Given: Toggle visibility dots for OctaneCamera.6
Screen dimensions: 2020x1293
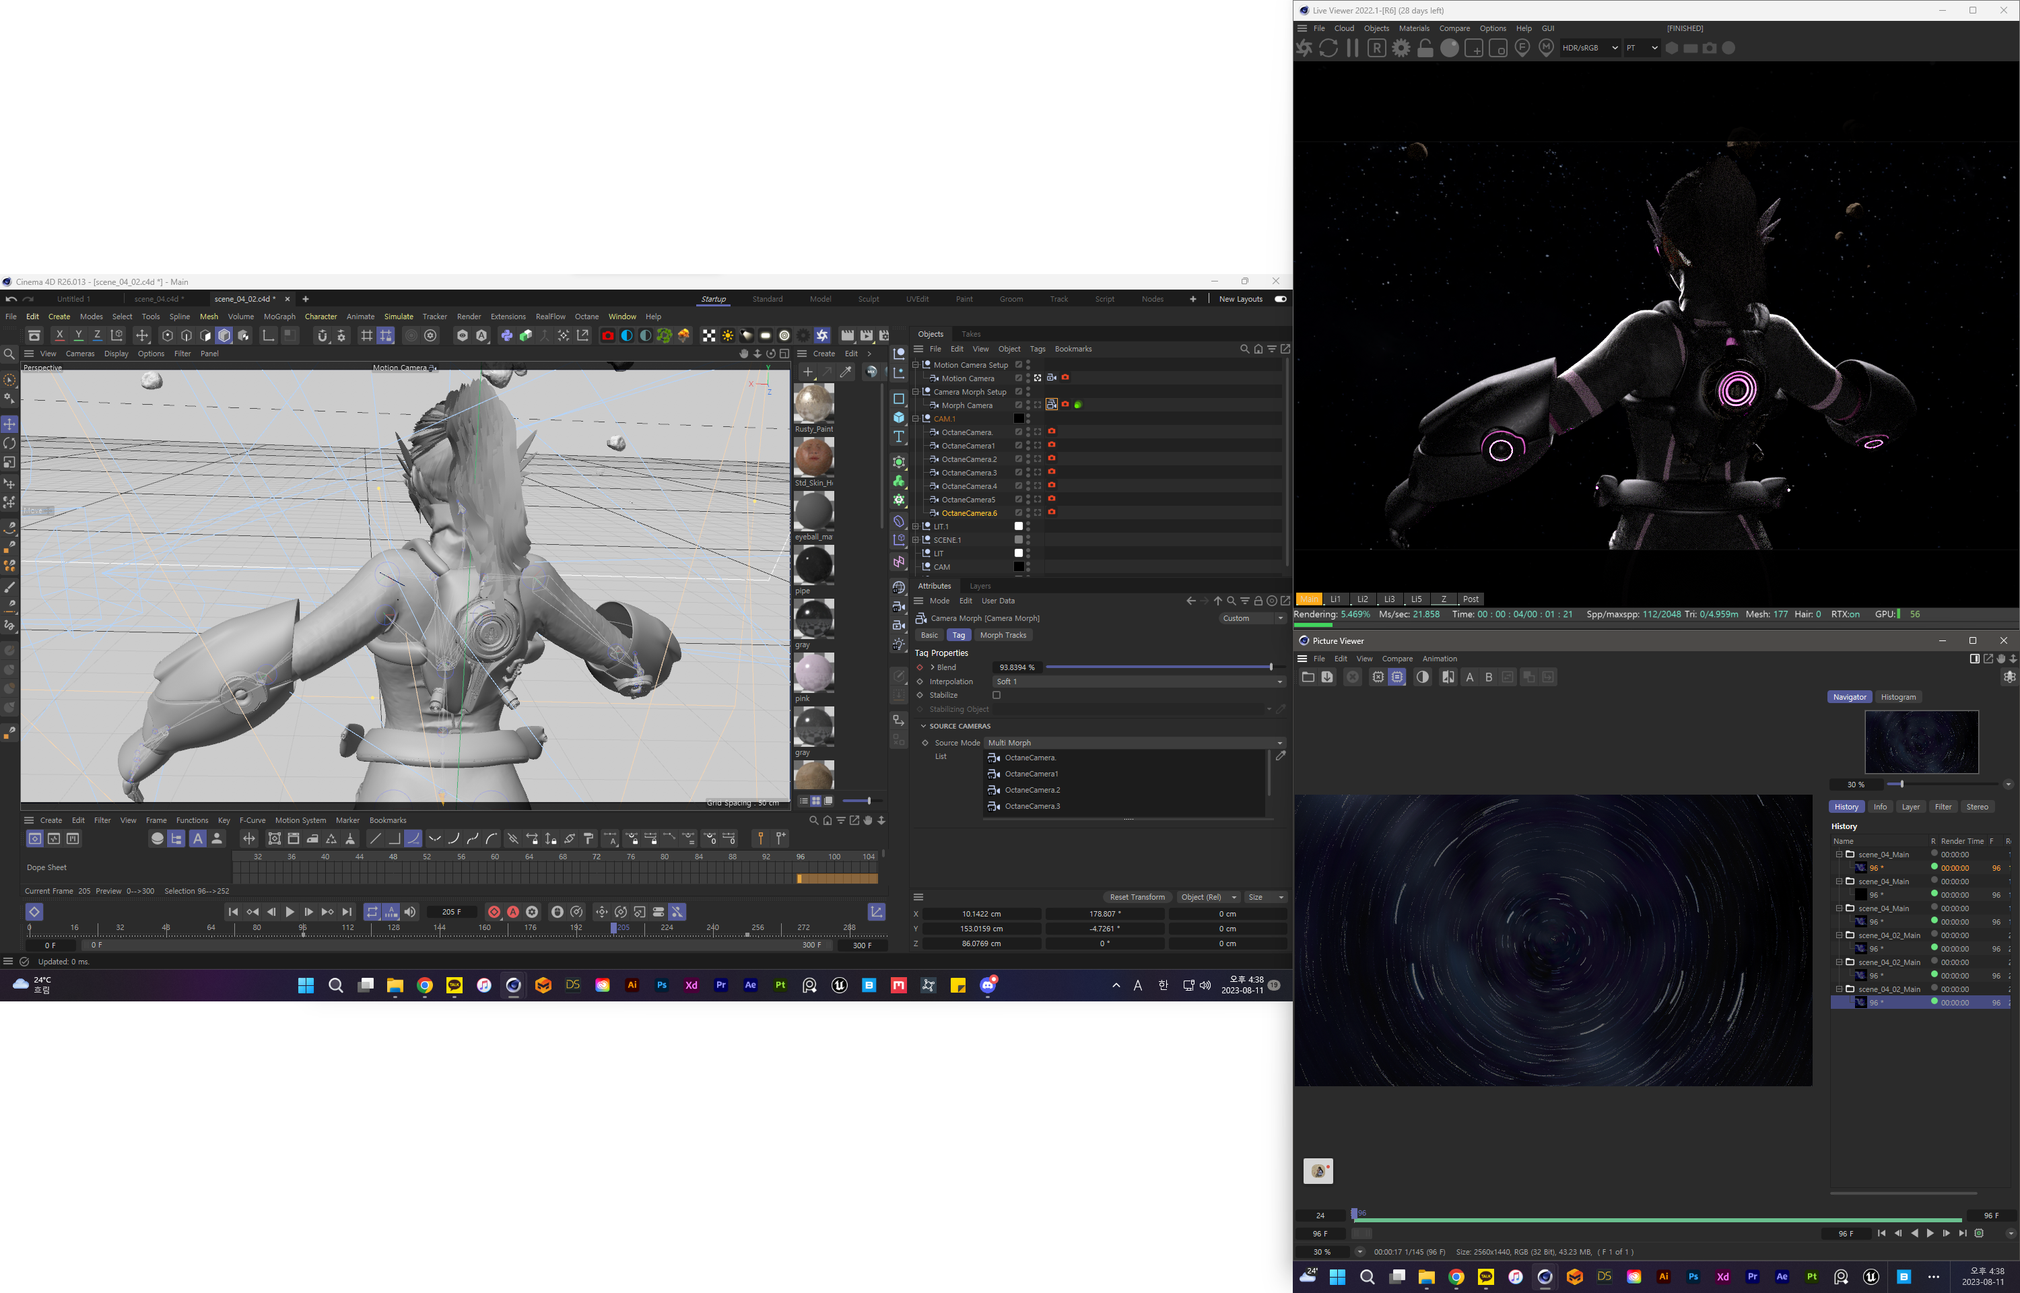Looking at the screenshot, I should (x=1028, y=513).
